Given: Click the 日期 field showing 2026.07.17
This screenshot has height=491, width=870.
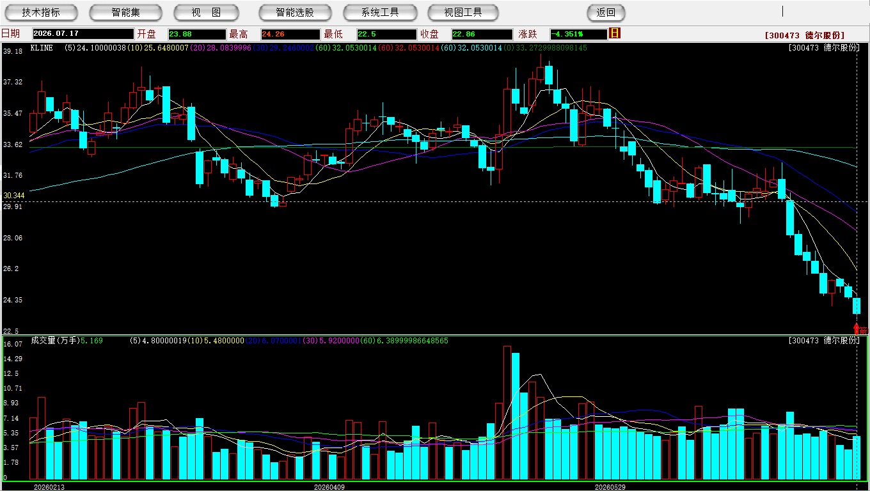Looking at the screenshot, I should [x=83, y=34].
